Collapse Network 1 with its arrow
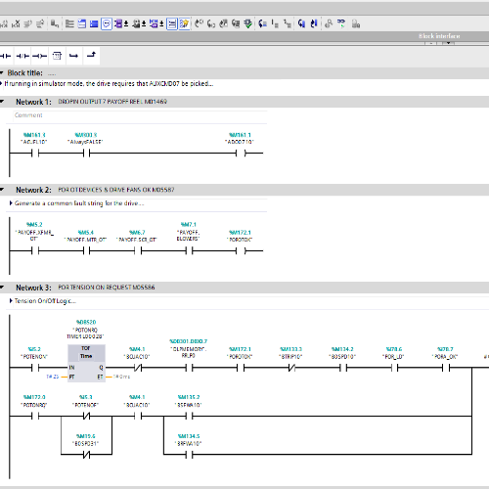 (x=2, y=102)
